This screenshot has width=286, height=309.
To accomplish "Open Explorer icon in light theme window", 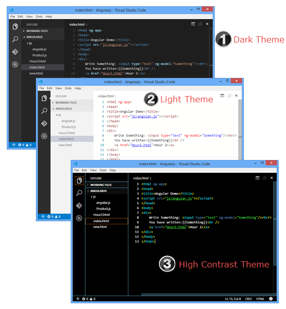I will 44,98.
